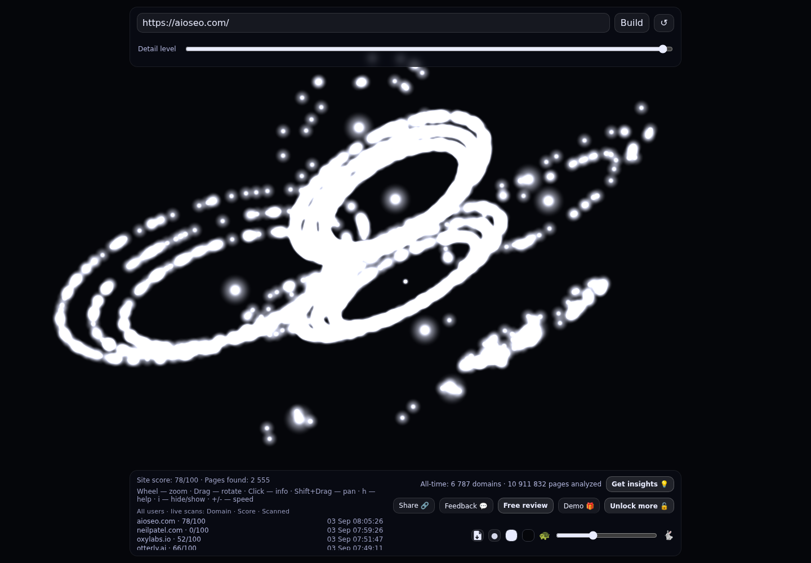Click the Detail level label
Viewport: 811px width, 563px height.
(x=157, y=49)
